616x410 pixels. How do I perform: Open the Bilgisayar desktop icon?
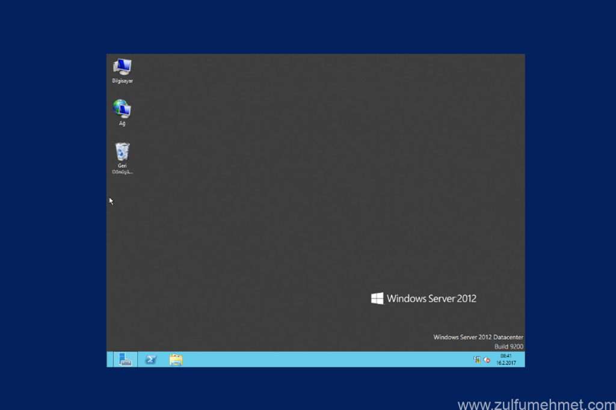click(x=122, y=67)
